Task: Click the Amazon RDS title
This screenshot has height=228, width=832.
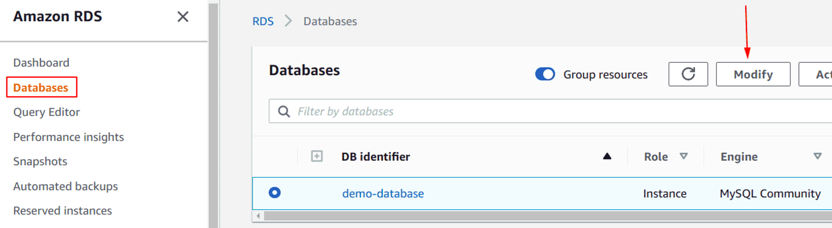Action: (58, 16)
